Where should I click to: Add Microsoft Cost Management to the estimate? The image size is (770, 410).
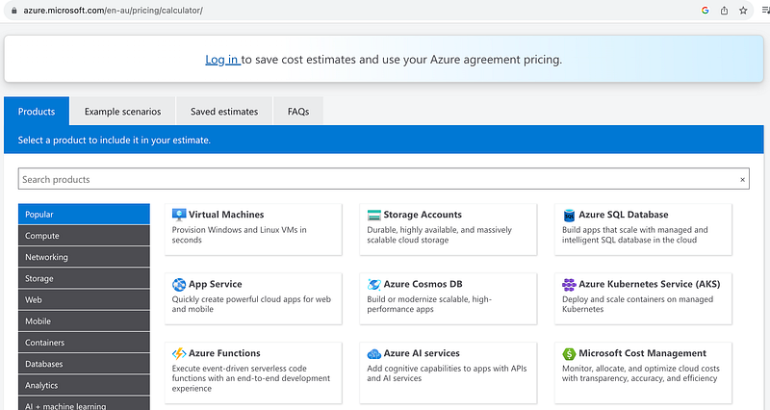(x=643, y=373)
